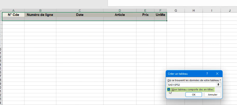This screenshot has width=237, height=105.
Task: Collapse dialog with range selector arrow icon
Action: click(218, 84)
